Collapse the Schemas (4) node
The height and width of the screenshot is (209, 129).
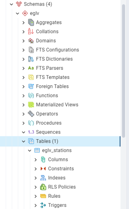[x=12, y=4]
